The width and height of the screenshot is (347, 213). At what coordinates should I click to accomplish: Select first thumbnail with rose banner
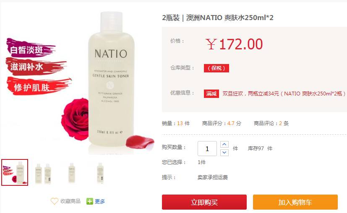15,172
